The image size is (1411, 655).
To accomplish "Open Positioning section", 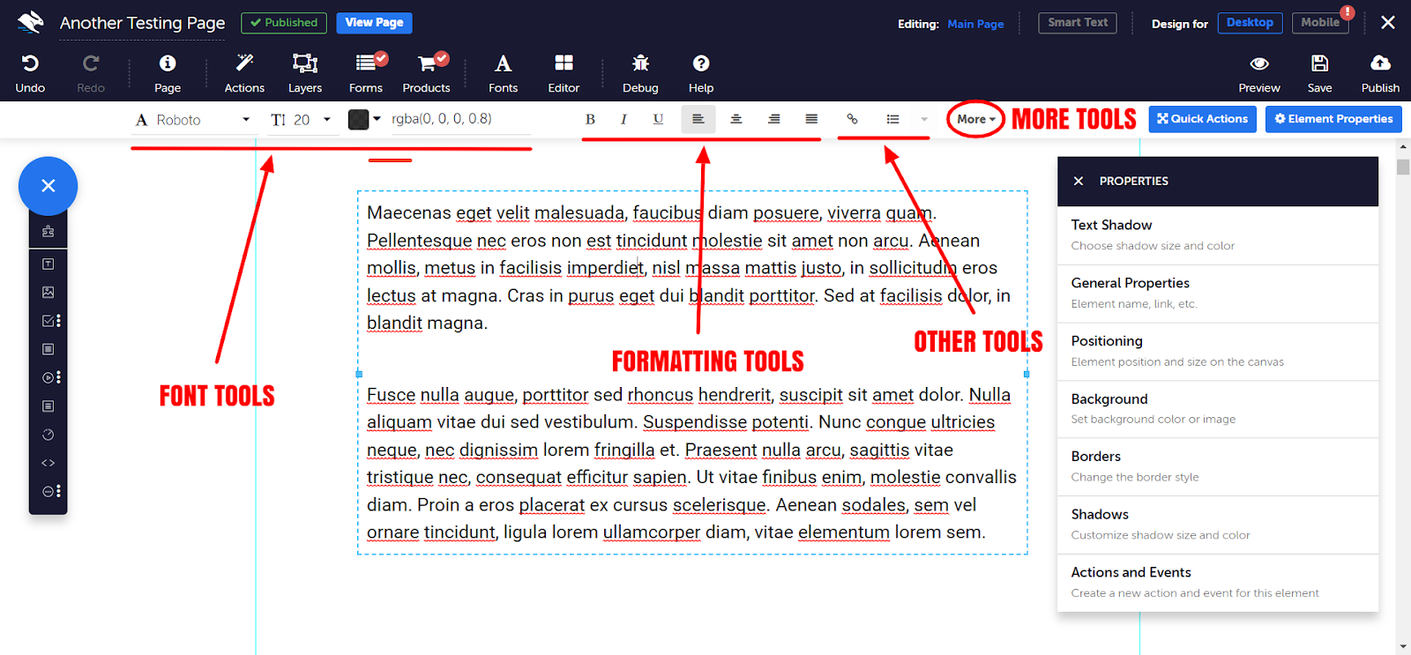I will point(1217,352).
